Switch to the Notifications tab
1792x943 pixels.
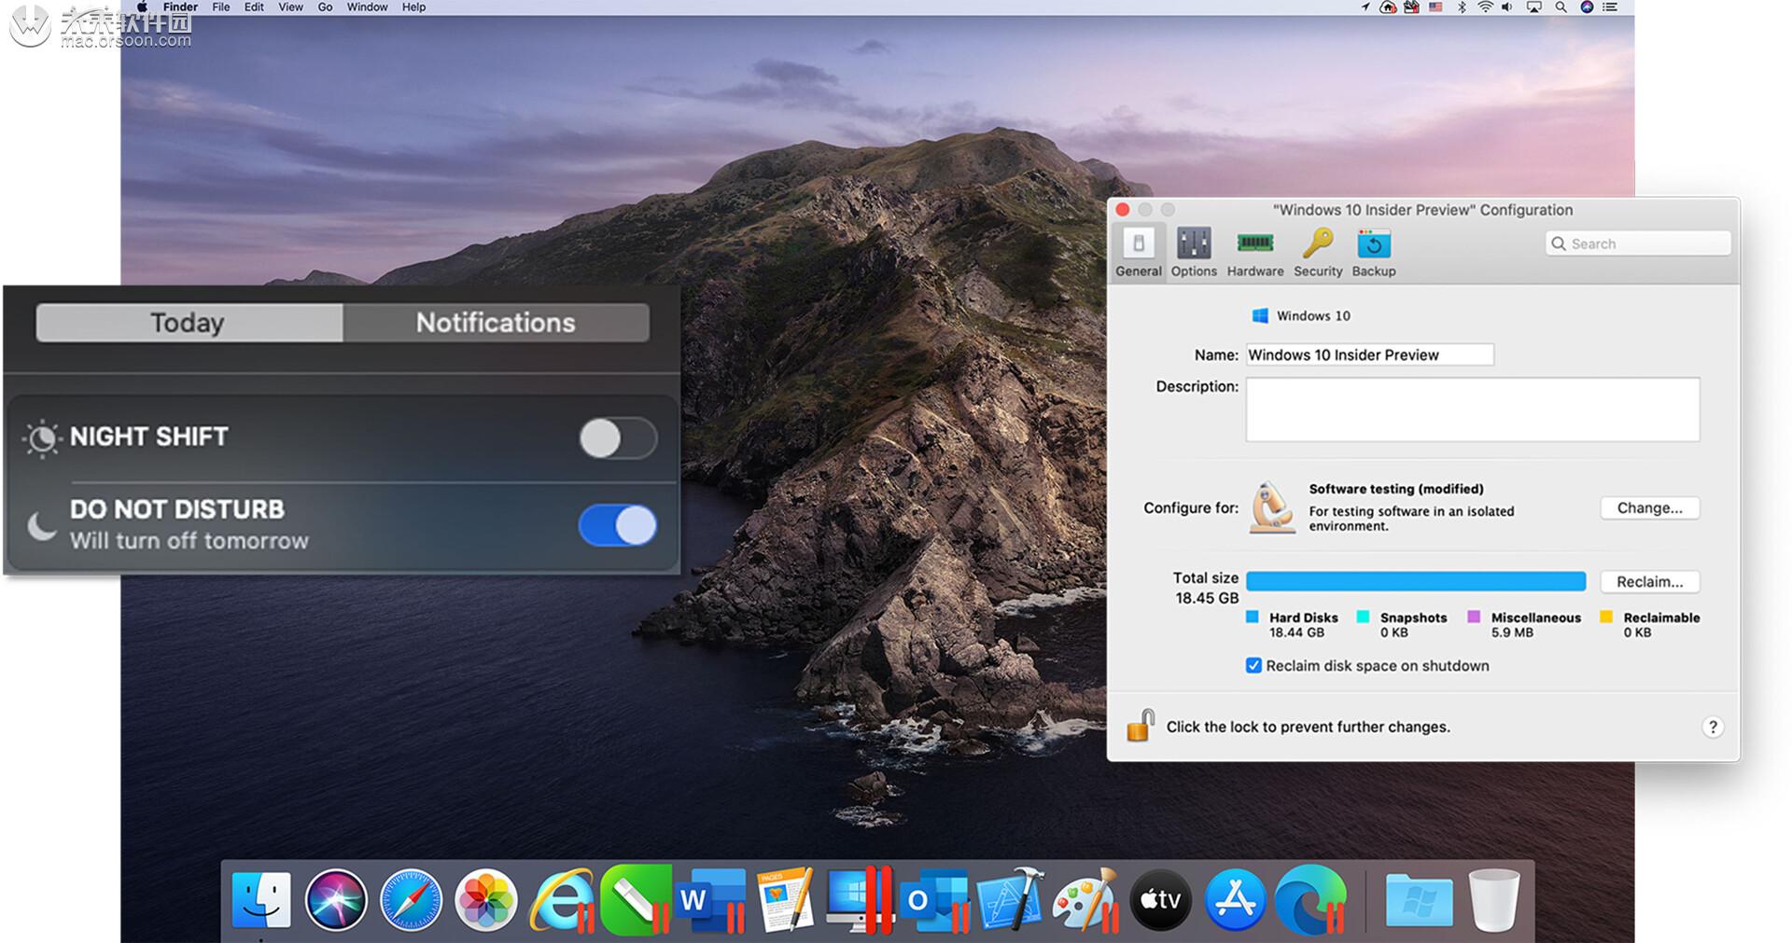coord(496,323)
